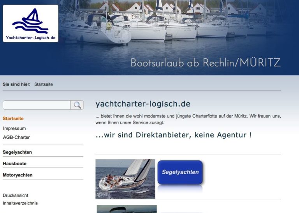Open the Druckansicht print view link
Image resolution: width=299 pixels, height=213 pixels.
point(16,195)
